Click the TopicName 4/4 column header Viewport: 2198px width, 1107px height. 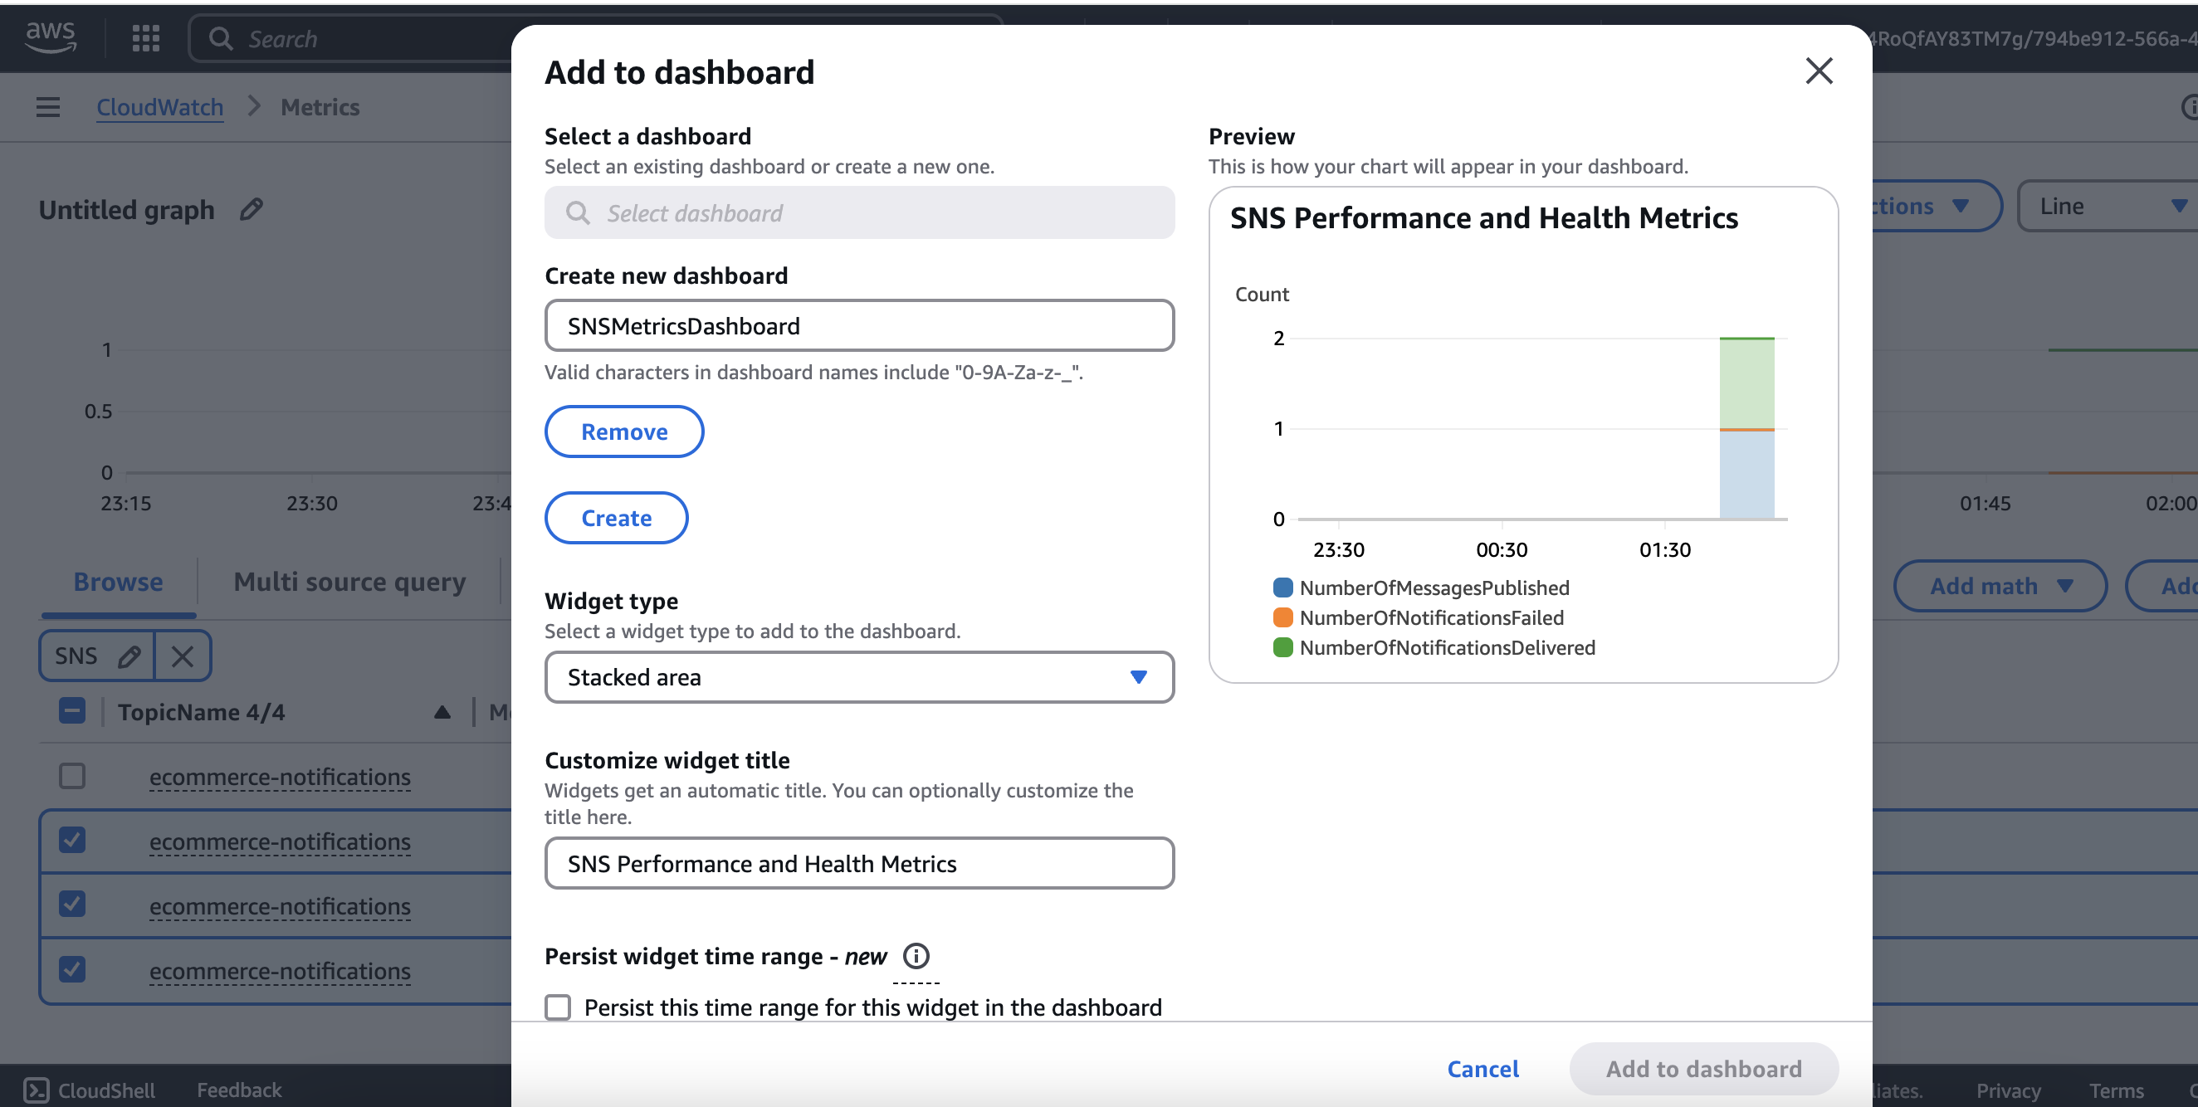pyautogui.click(x=201, y=712)
